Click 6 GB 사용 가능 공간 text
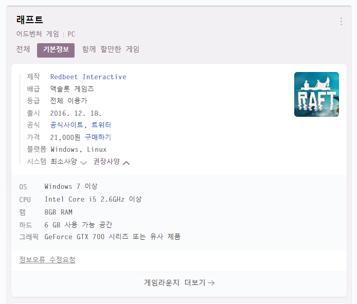357x304 pixels. (x=78, y=225)
